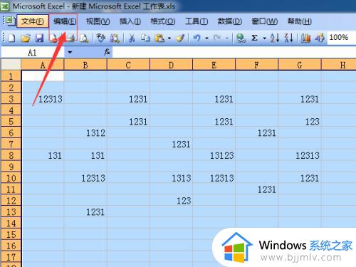
Task: Save the workbook with the floppy icon
Action: tap(39, 38)
